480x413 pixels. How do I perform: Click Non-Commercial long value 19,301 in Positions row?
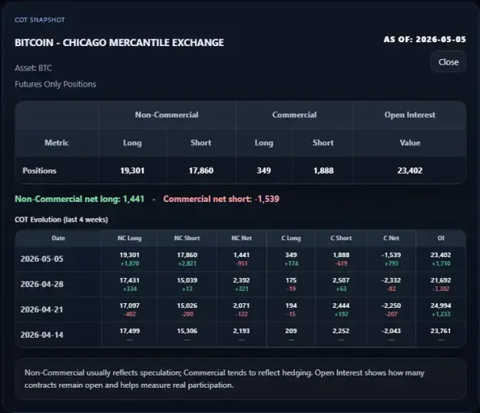tap(132, 170)
